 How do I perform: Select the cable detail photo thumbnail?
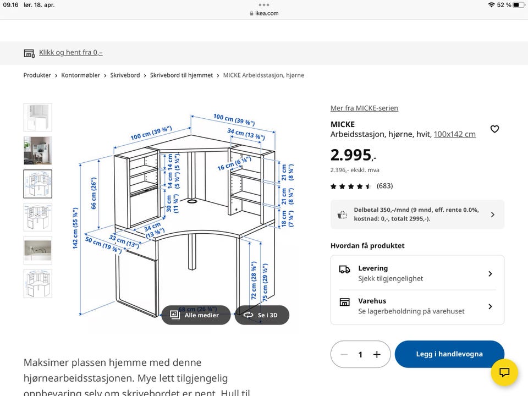point(38,250)
